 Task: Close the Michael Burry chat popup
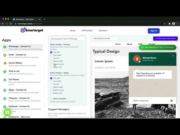[173, 56]
